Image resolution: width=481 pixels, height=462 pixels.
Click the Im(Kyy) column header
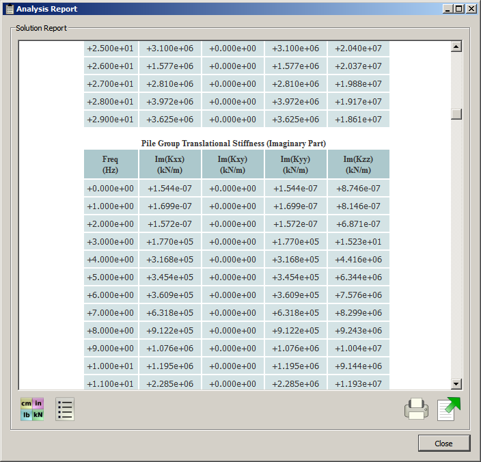[x=296, y=165]
